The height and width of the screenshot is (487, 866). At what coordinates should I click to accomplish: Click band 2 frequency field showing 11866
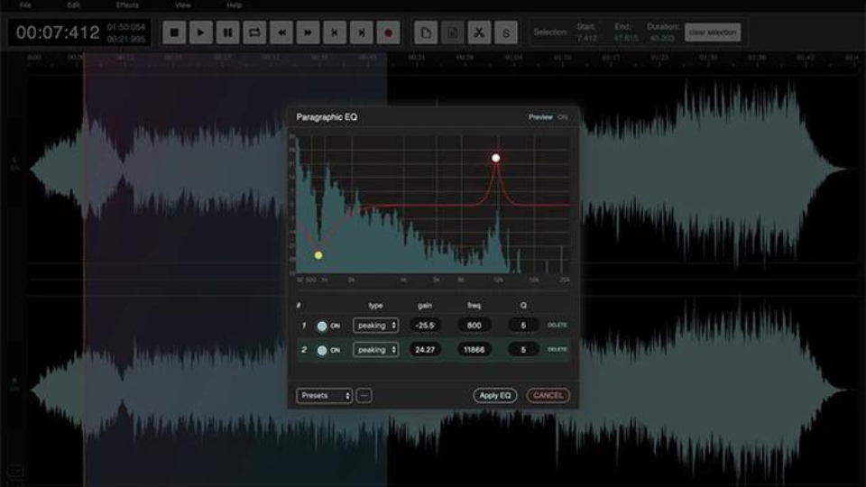click(474, 350)
